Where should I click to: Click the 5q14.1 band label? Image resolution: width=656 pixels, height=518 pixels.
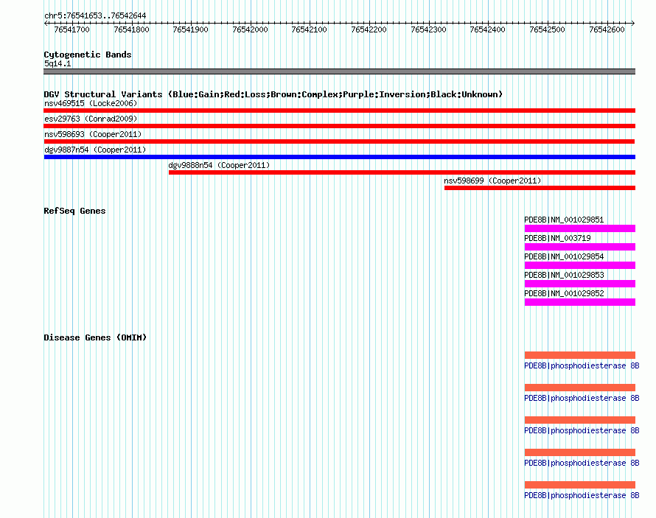[x=57, y=63]
